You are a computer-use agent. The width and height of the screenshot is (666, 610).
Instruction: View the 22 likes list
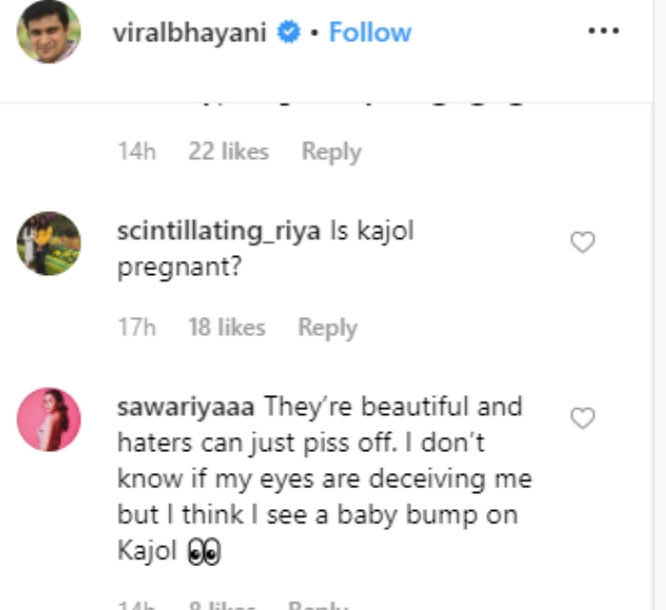pyautogui.click(x=228, y=151)
